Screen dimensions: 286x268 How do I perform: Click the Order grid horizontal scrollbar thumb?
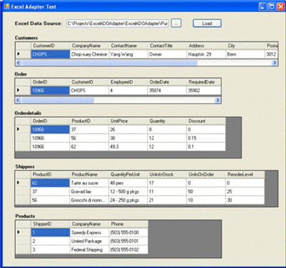tap(58, 100)
